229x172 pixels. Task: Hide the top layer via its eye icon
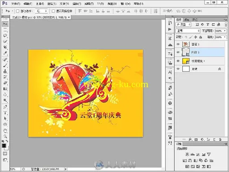(x=178, y=44)
